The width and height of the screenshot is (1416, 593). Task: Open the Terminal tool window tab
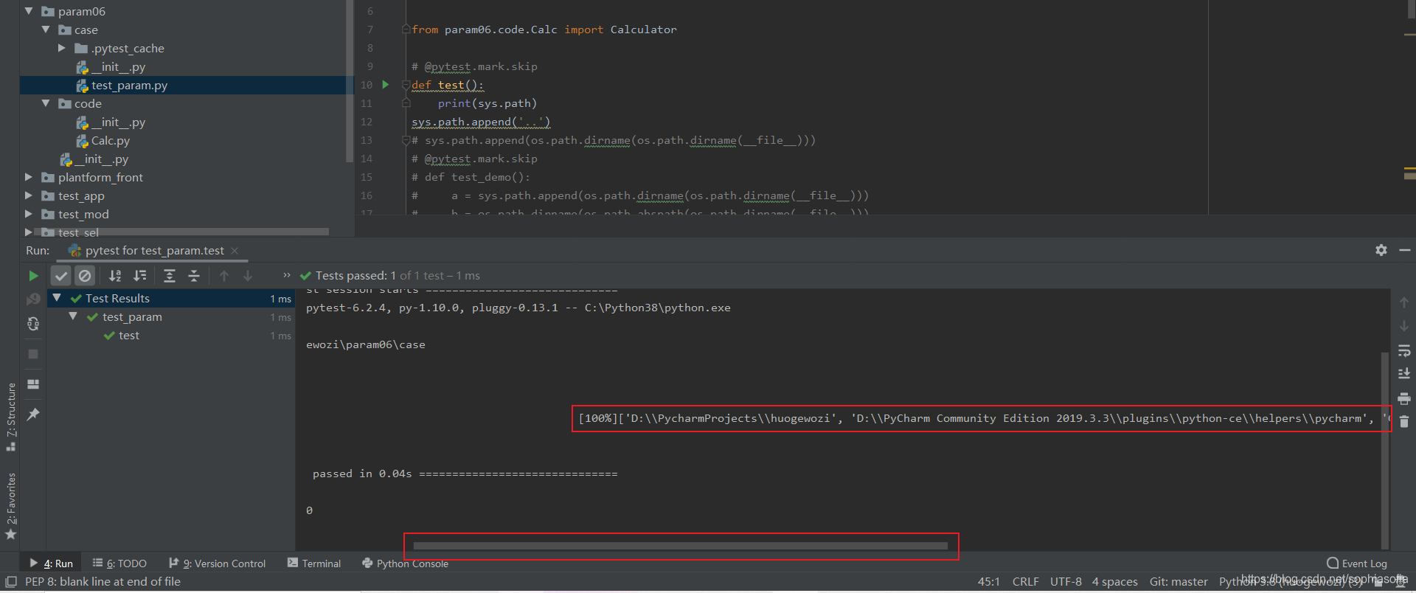[314, 563]
